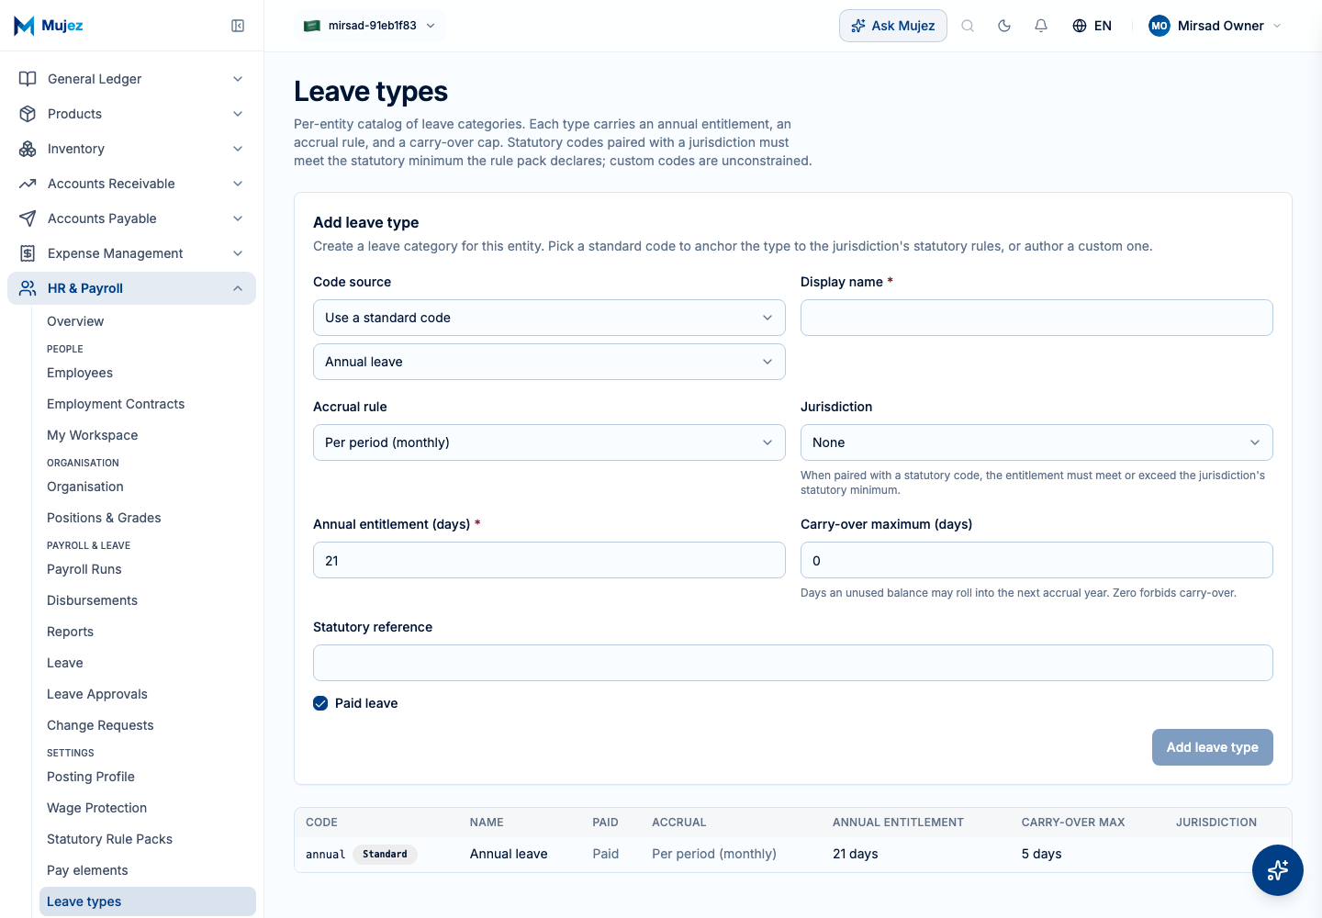
Task: Open the floating Mujez assistant button
Action: pyautogui.click(x=1278, y=870)
